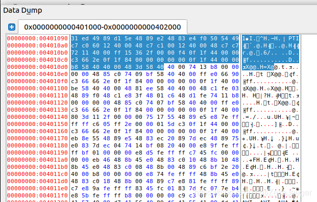317x202 pixels.
Task: Click first byte be in row 00401100
Action: (75, 88)
